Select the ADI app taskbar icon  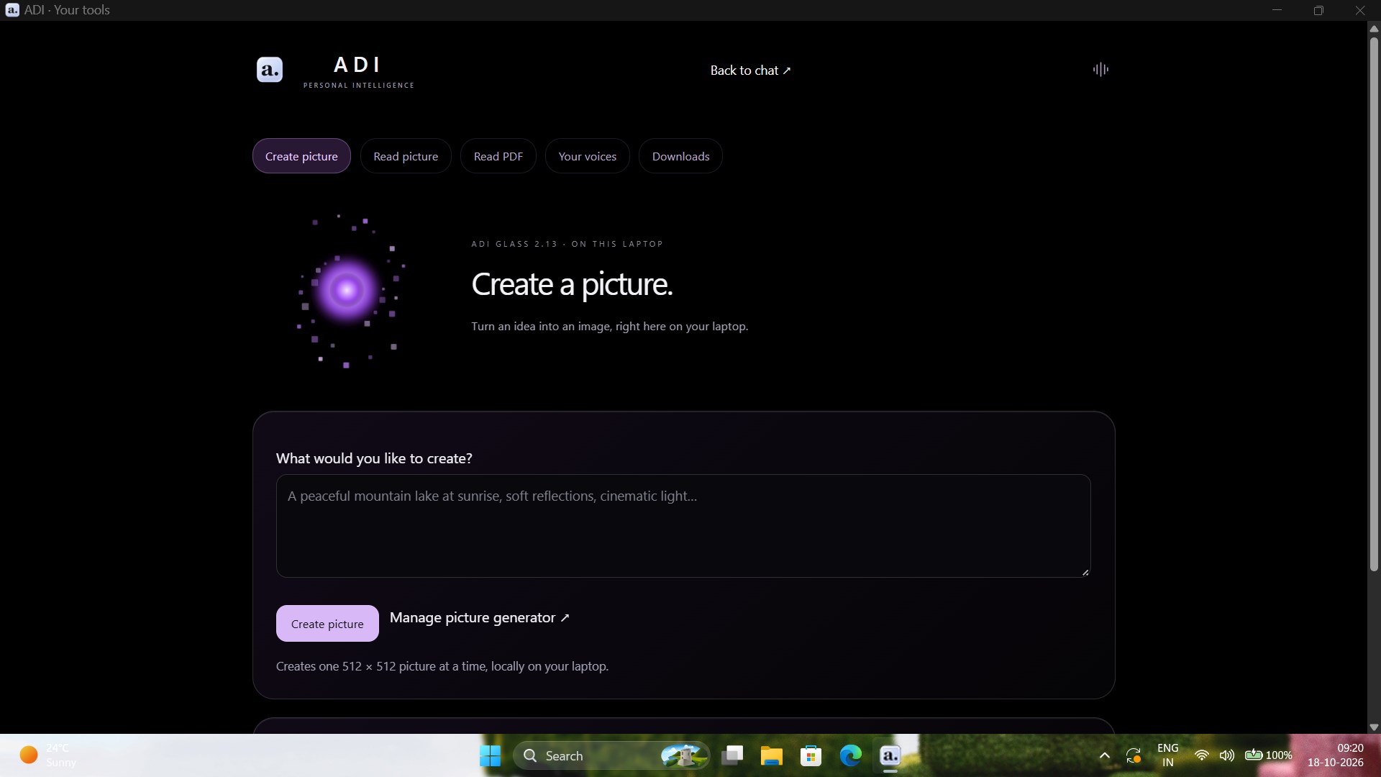(x=890, y=755)
